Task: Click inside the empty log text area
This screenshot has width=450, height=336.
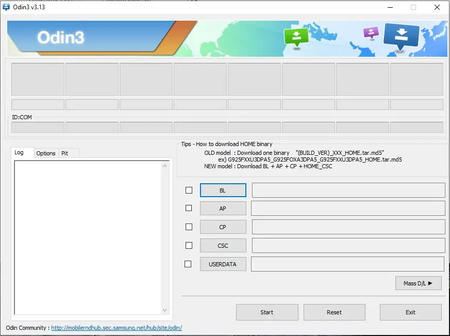Action: pos(88,238)
